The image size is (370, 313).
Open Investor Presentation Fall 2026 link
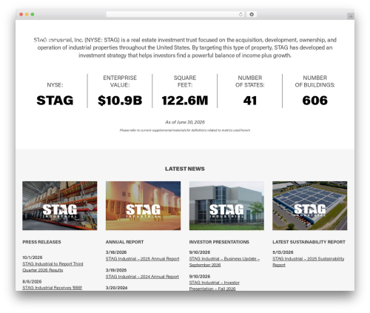pos(214,286)
